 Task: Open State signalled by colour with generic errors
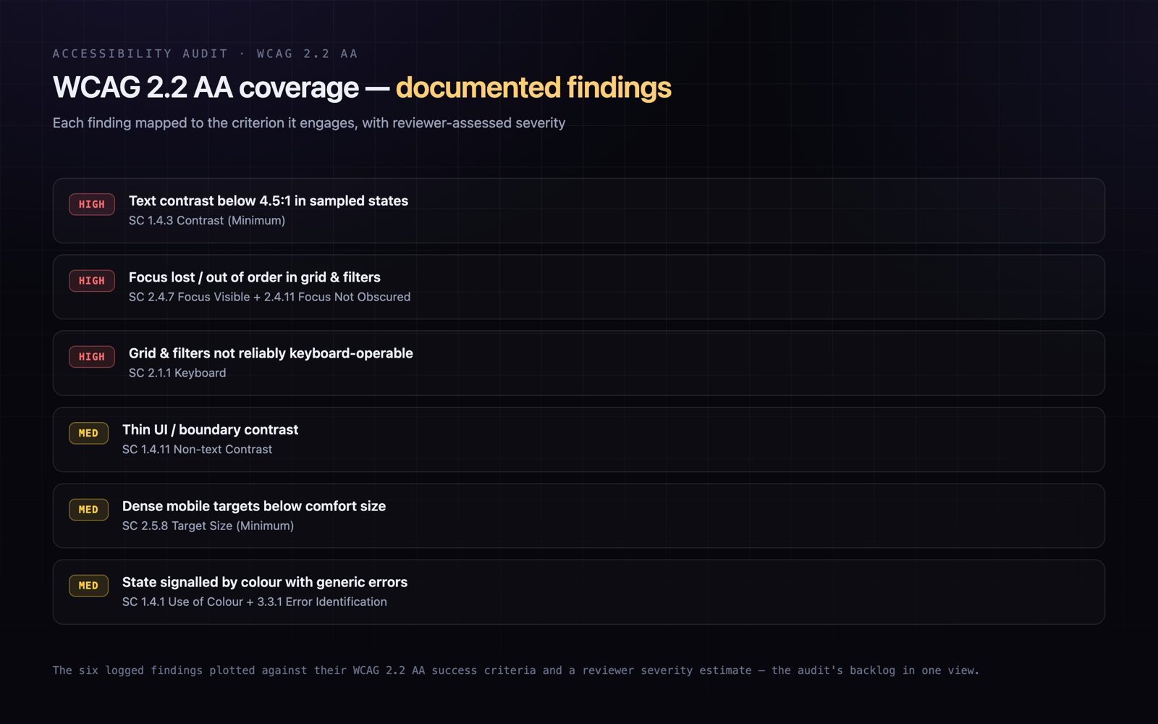[x=265, y=582]
